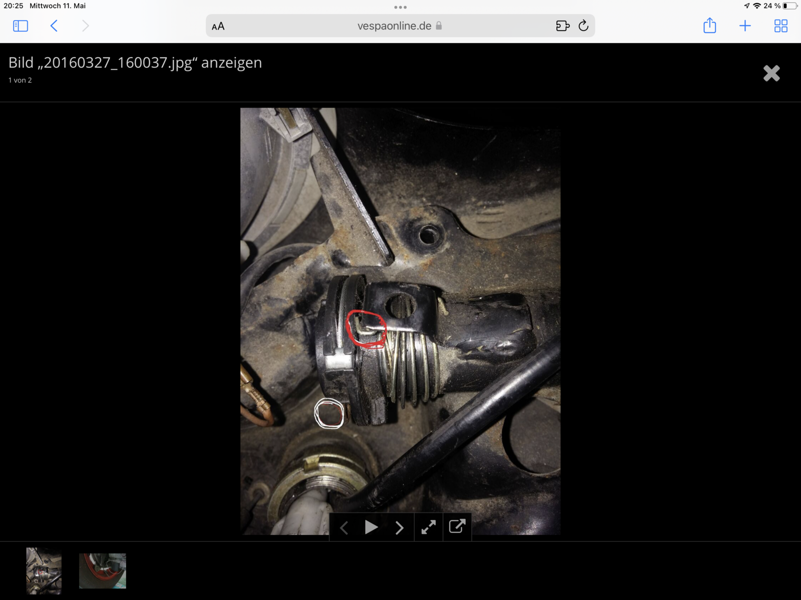Open image in new window
This screenshot has width=801, height=600.
tap(457, 526)
